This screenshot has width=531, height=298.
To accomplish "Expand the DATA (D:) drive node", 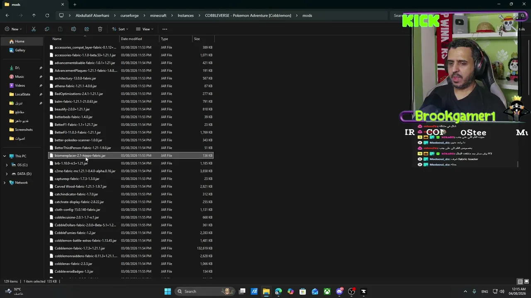I will tap(7, 174).
